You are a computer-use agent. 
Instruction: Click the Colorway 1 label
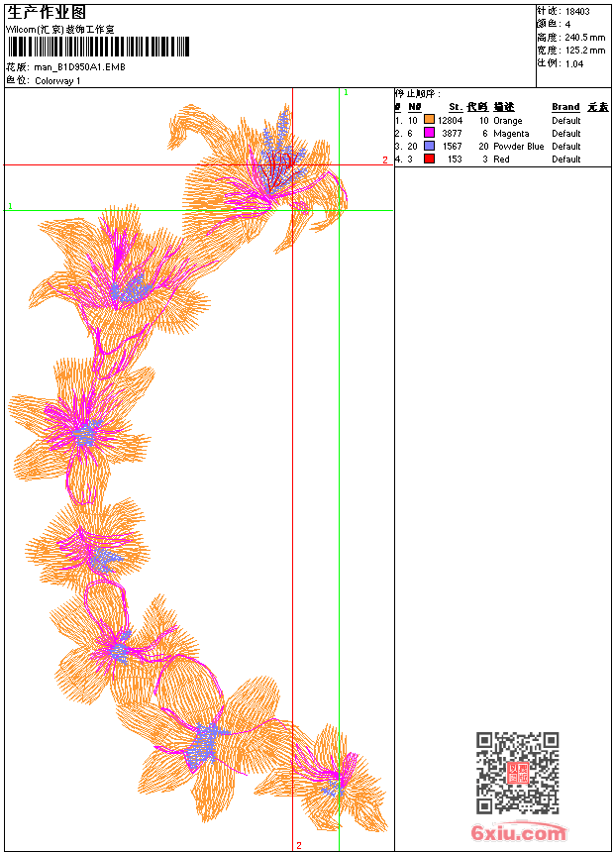pos(57,81)
